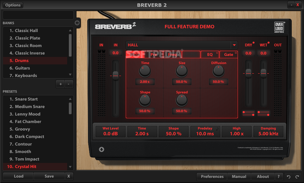Click the WET level fader handle
304x183 pixels.
263,73
